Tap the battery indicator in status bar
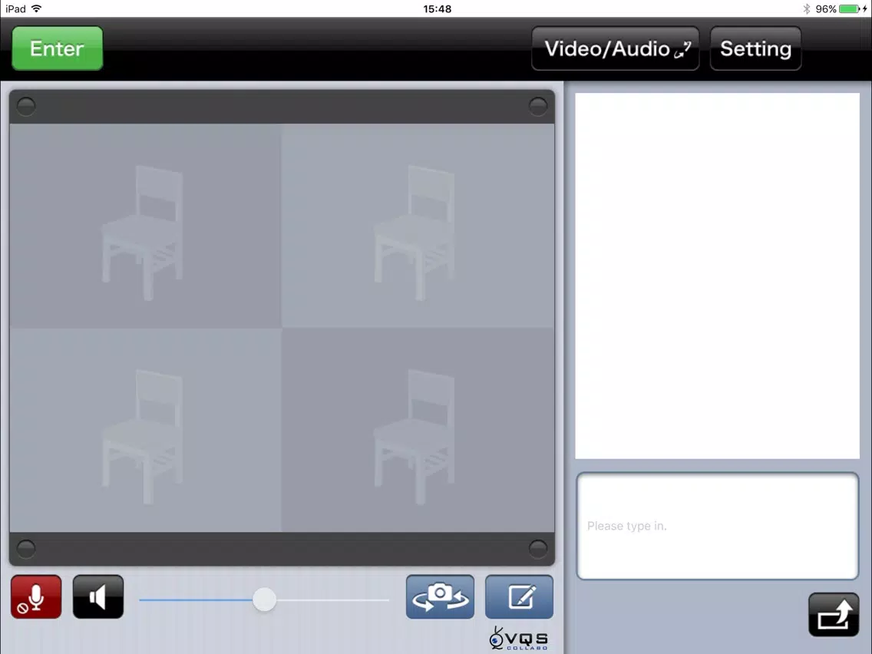 pos(849,9)
